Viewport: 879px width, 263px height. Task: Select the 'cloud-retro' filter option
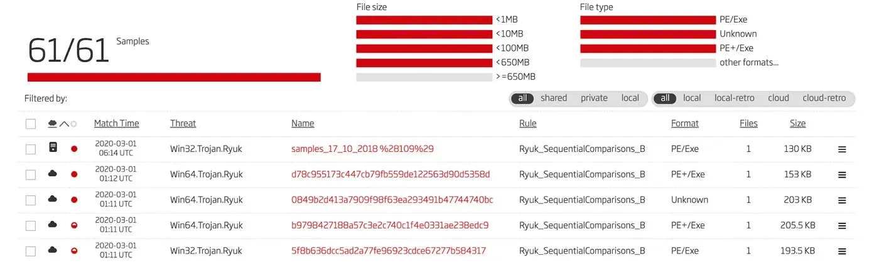(824, 98)
